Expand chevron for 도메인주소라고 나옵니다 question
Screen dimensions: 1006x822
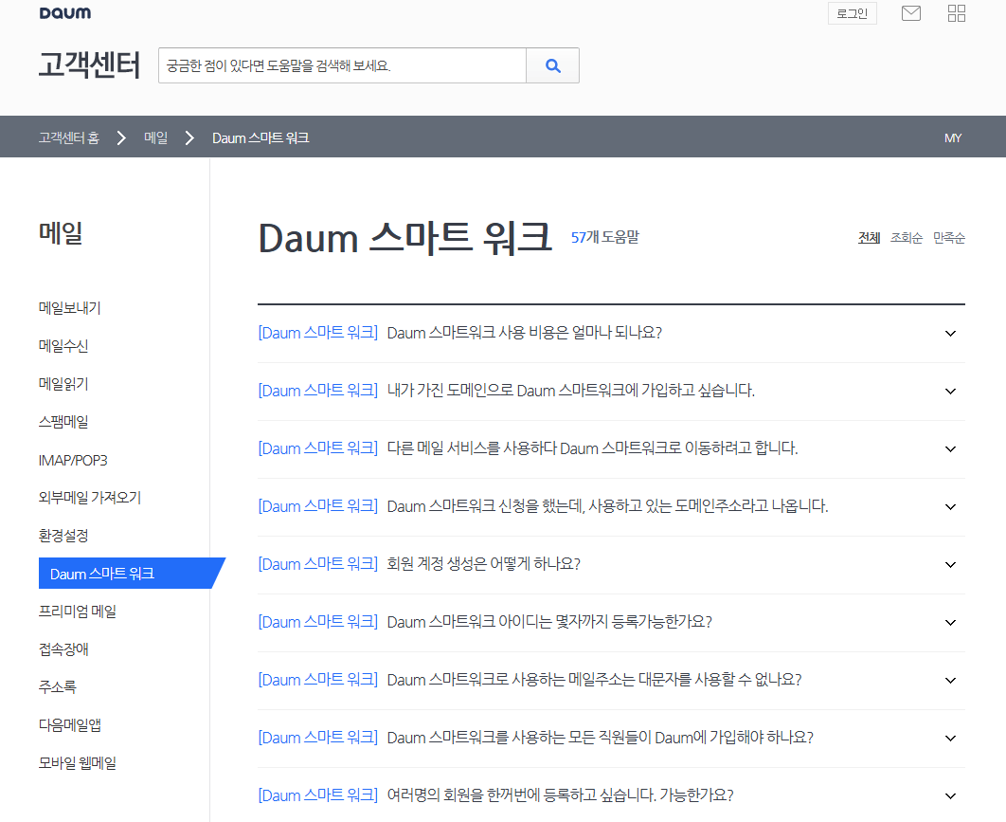pyautogui.click(x=950, y=506)
